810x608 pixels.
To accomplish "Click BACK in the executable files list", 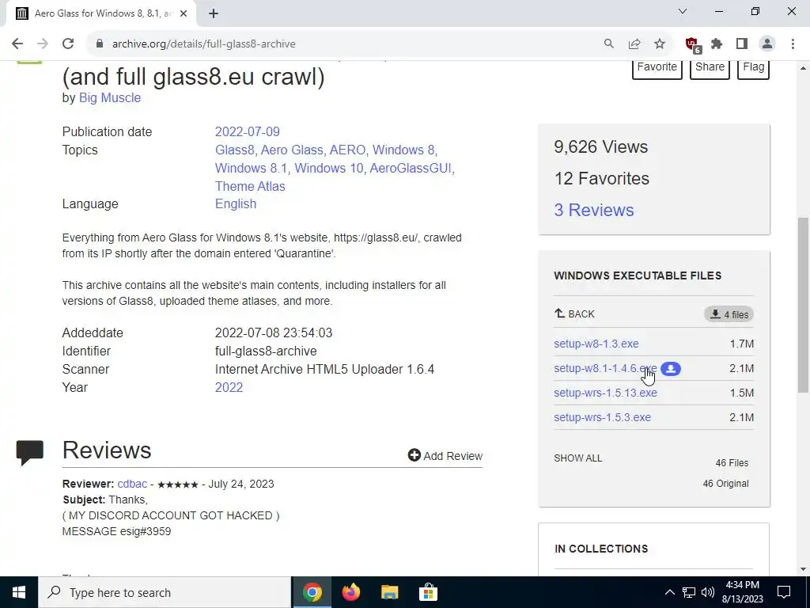I will [574, 313].
